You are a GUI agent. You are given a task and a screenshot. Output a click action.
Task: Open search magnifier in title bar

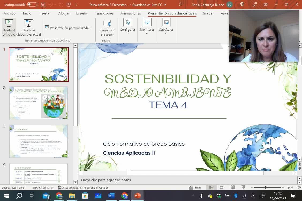[x=180, y=5]
